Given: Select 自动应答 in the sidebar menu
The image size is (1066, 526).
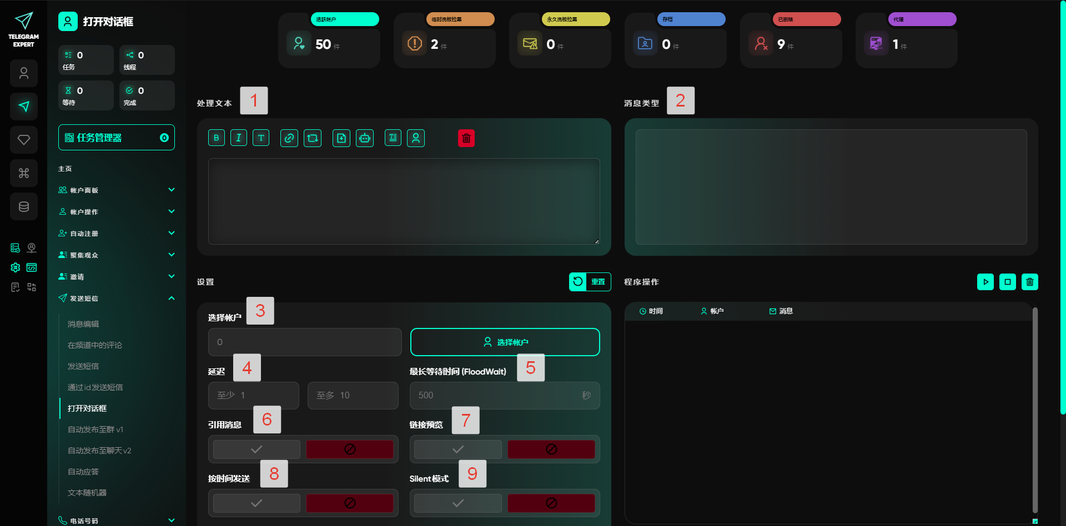Looking at the screenshot, I should point(83,472).
